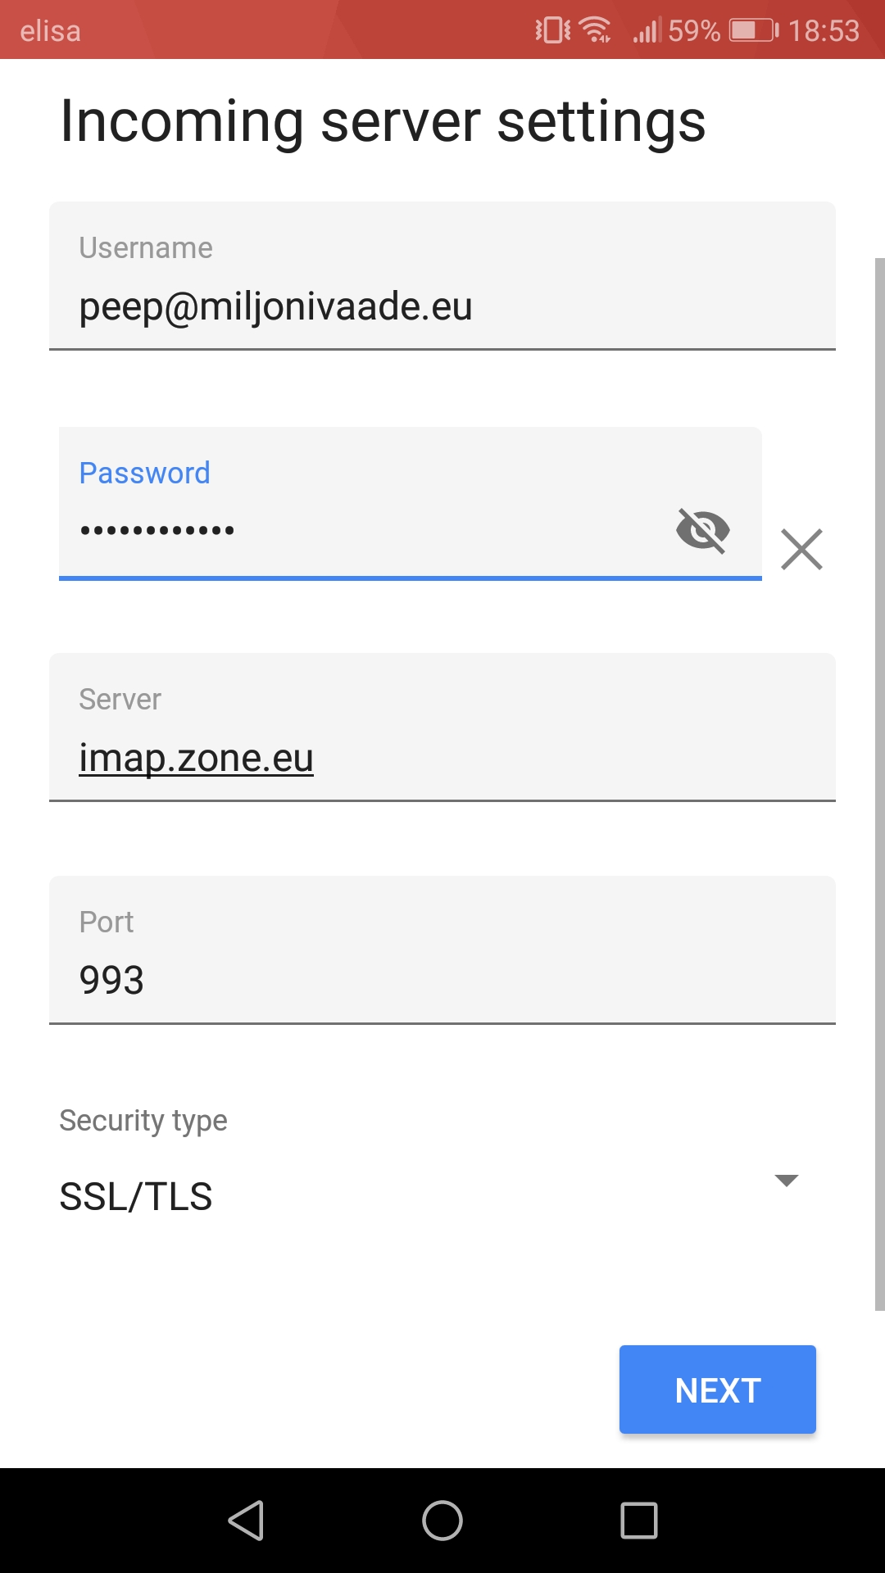Edit the Server field imap.zone.eu
Image resolution: width=885 pixels, height=1573 pixels.
(442, 757)
